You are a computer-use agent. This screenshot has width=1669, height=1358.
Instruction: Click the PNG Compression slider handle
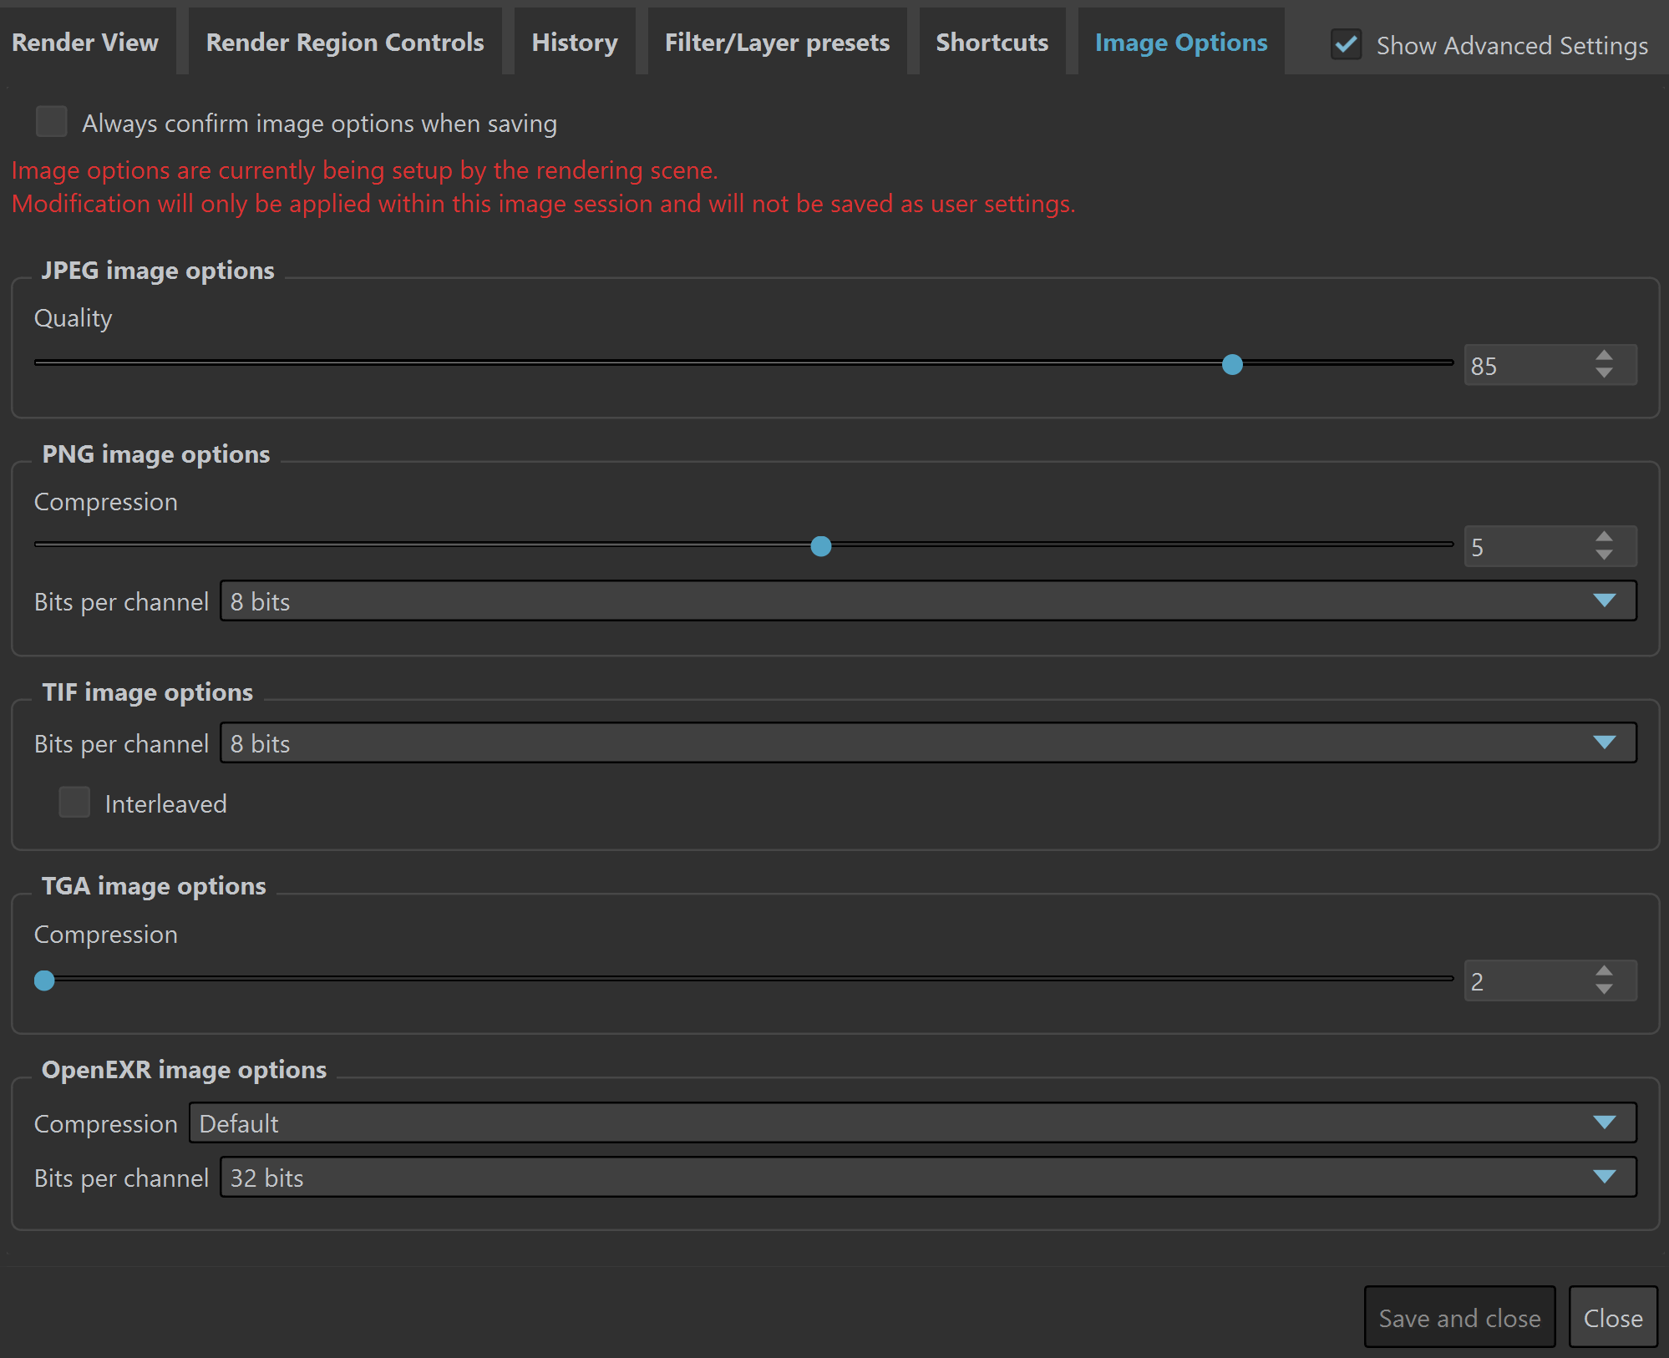821,546
